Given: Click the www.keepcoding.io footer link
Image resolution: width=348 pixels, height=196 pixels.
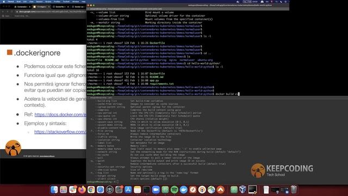Looking at the screenshot, I should (x=47, y=156).
